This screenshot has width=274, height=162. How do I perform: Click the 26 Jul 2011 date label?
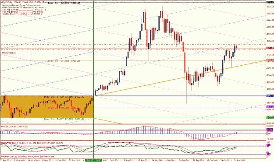click(115, 160)
